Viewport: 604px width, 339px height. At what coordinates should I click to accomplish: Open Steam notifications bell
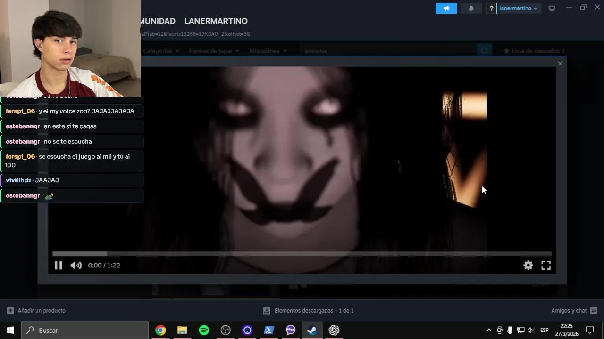point(471,8)
